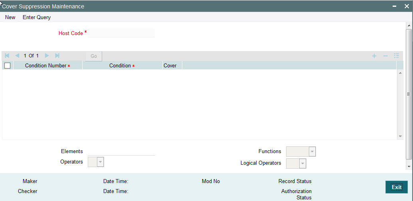Focus the Host Code input field
Image resolution: width=413 pixels, height=201 pixels.
(121, 33)
